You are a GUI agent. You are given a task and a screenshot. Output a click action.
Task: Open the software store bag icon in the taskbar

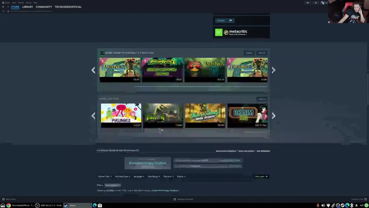point(100,205)
